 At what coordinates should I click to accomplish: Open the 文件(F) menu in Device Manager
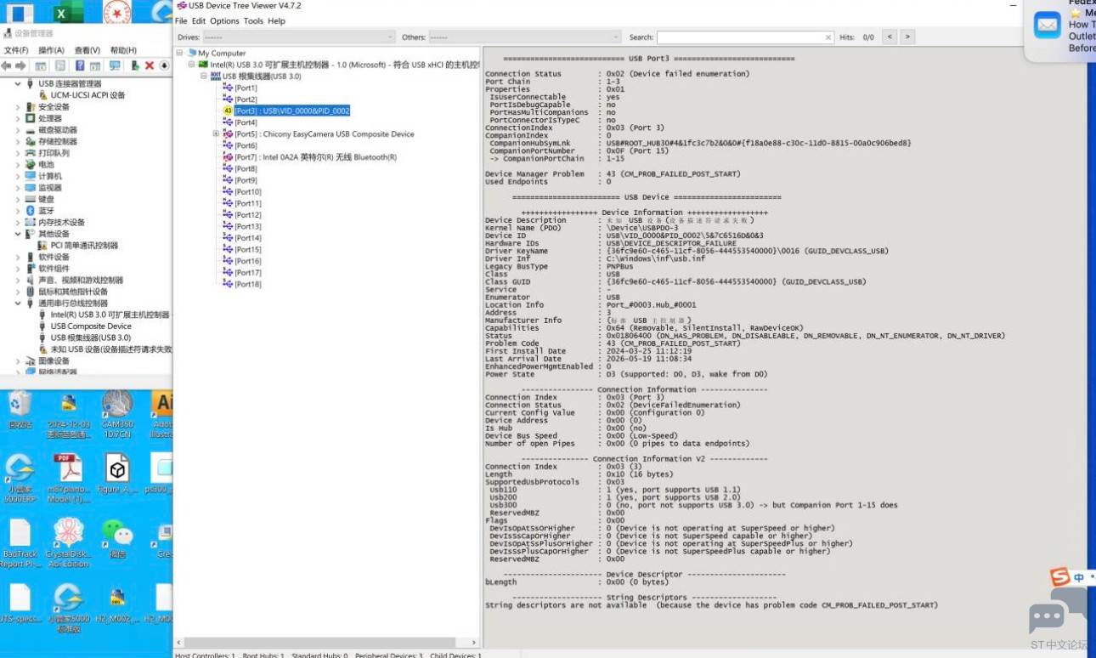[x=16, y=51]
